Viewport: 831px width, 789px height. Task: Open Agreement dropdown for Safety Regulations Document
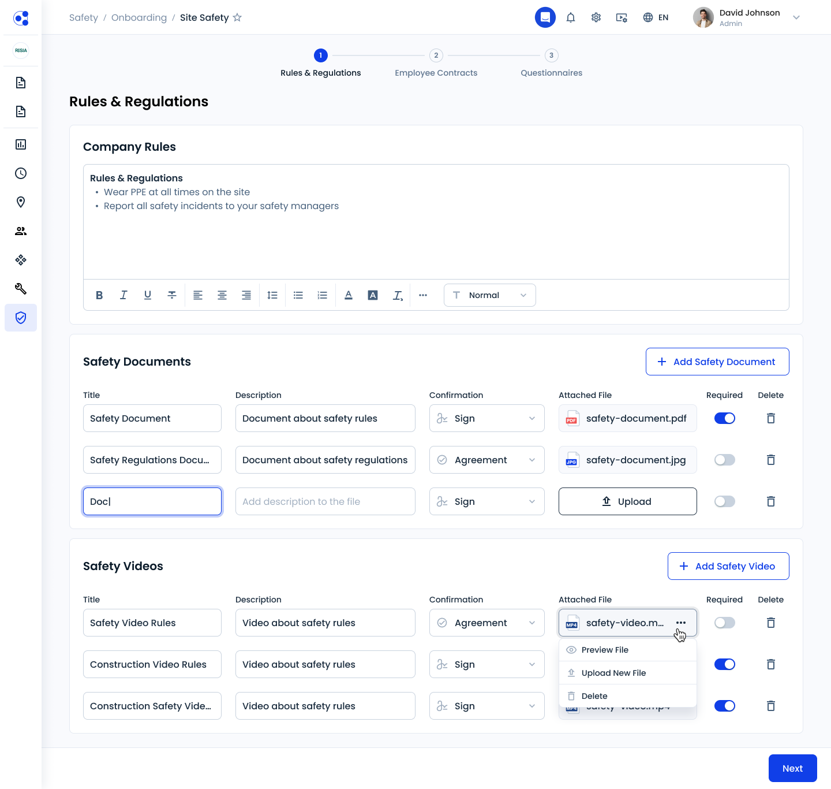[x=487, y=460]
